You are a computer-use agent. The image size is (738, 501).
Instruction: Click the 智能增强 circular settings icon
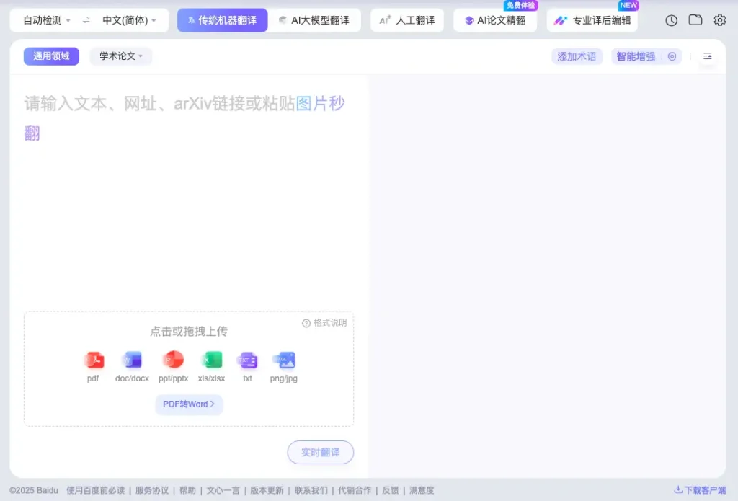[x=672, y=56]
